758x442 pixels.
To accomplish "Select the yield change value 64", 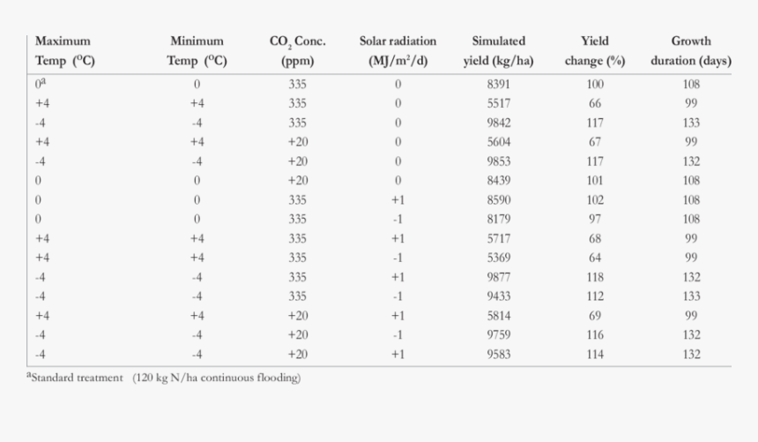I will (595, 258).
